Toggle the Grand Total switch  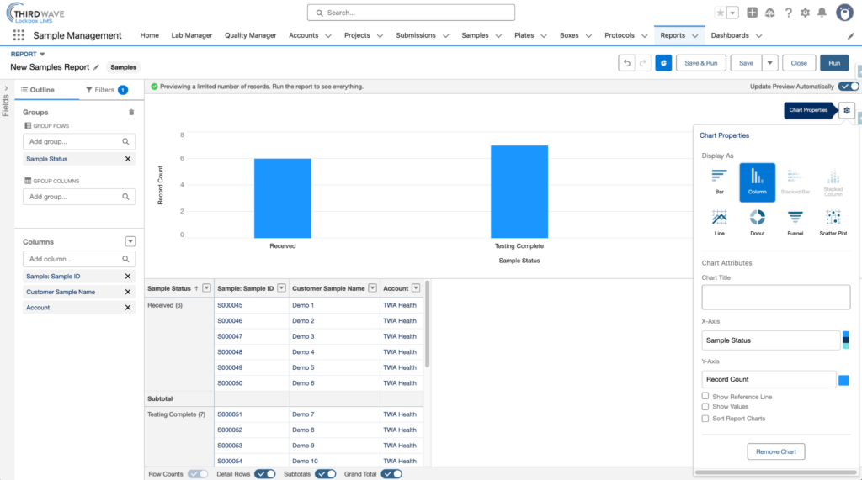coord(391,474)
